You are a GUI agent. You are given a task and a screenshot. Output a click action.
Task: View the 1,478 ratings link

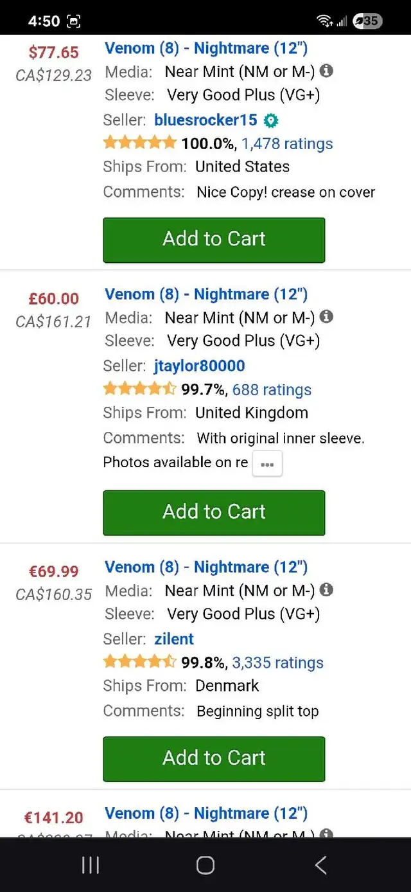click(x=287, y=144)
